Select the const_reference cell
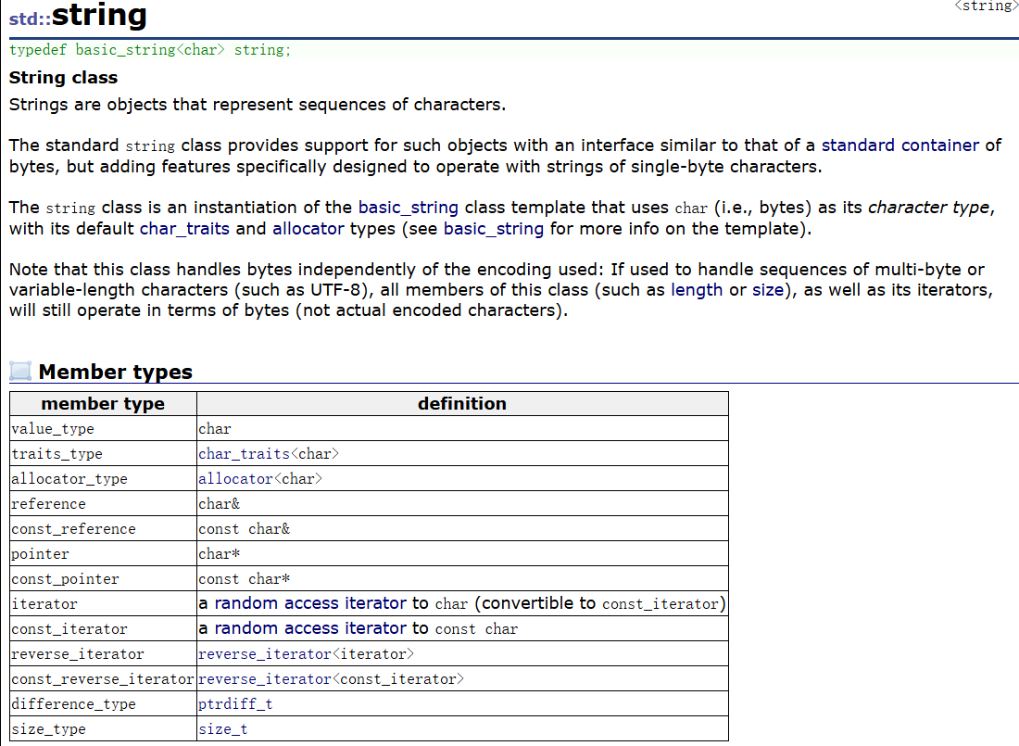 (104, 529)
